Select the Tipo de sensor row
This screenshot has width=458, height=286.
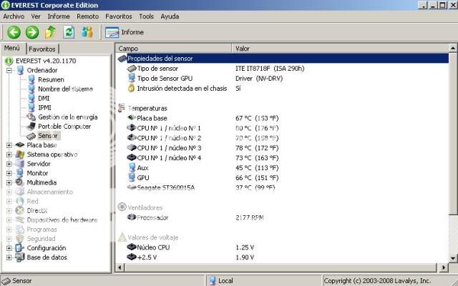coord(283,69)
